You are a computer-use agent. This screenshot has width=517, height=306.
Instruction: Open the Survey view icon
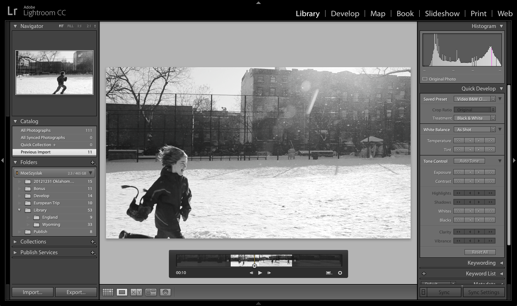pos(151,292)
